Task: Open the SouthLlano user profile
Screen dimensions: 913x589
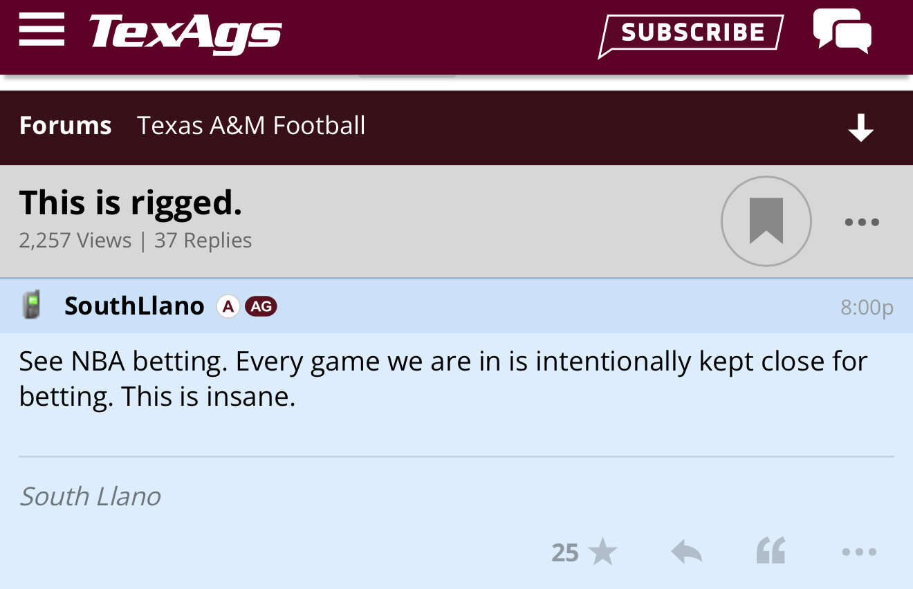Action: 134,306
